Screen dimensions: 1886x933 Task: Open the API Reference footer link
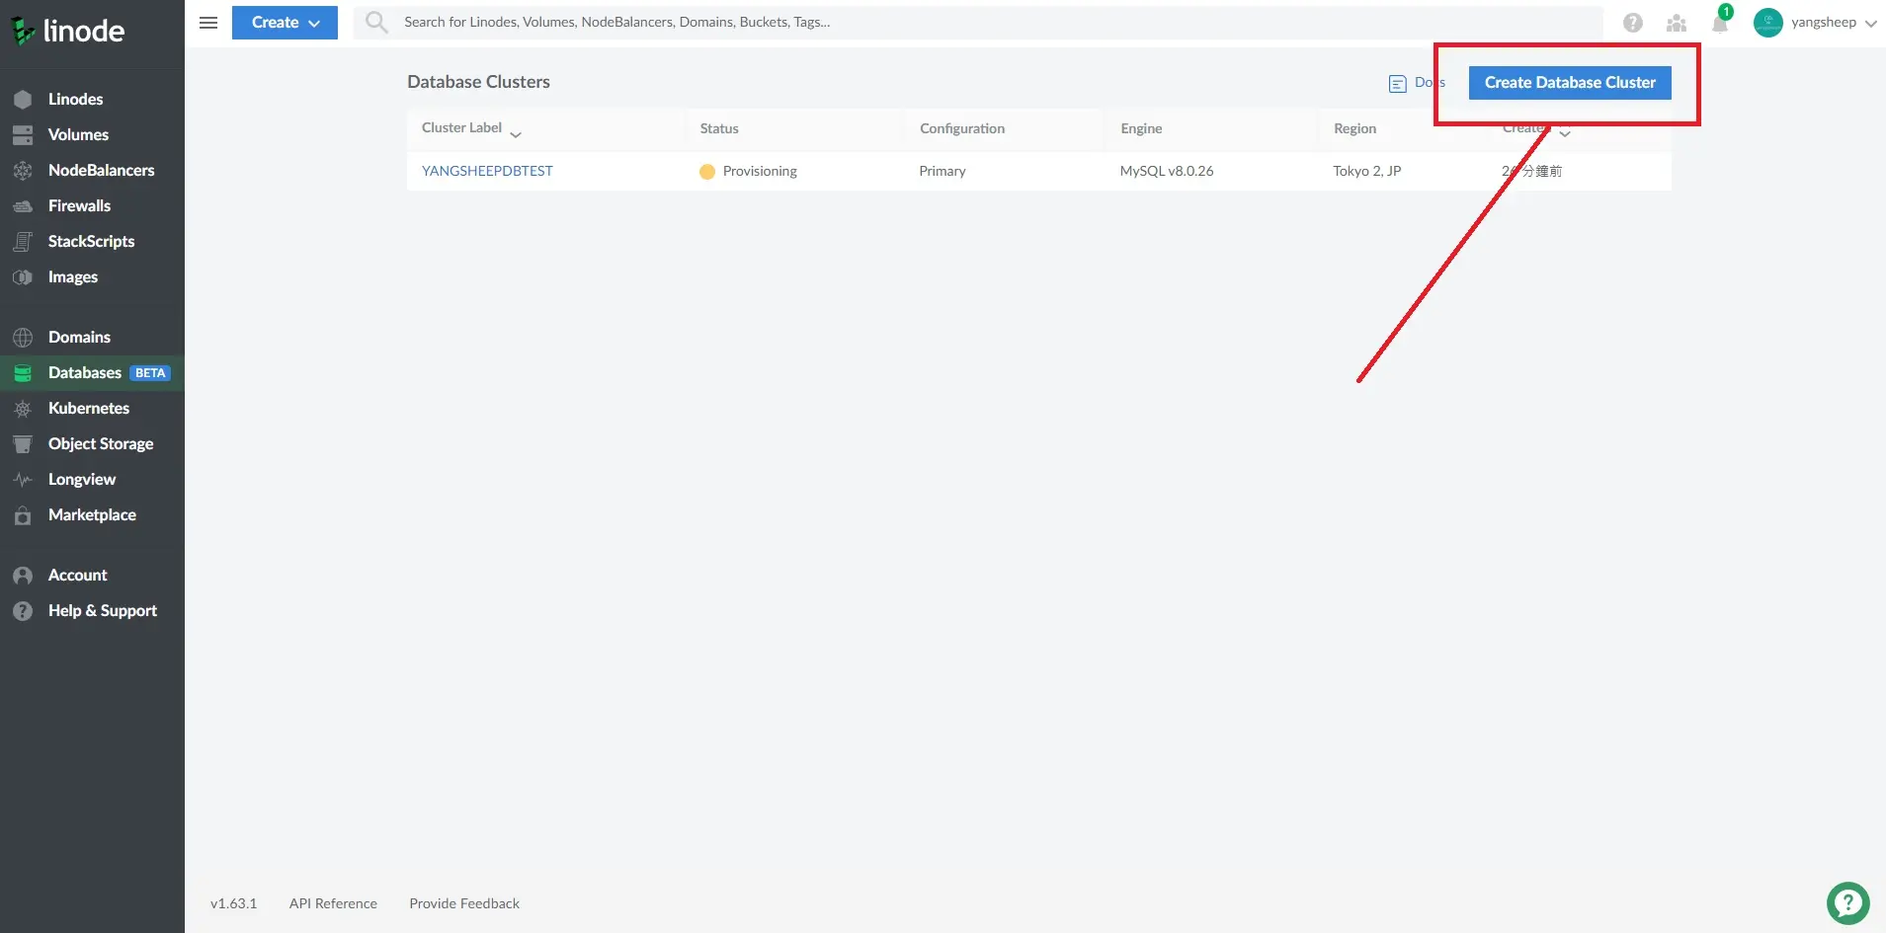click(333, 903)
